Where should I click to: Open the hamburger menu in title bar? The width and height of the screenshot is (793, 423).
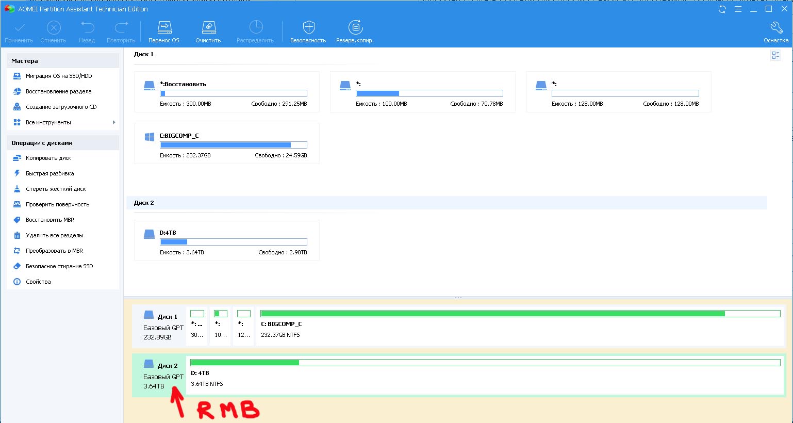tap(738, 9)
